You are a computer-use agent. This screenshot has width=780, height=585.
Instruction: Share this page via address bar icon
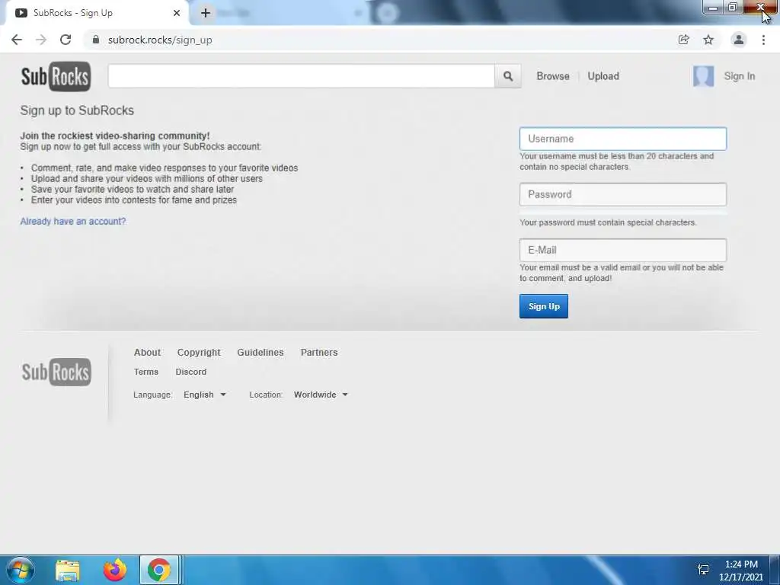coord(684,40)
